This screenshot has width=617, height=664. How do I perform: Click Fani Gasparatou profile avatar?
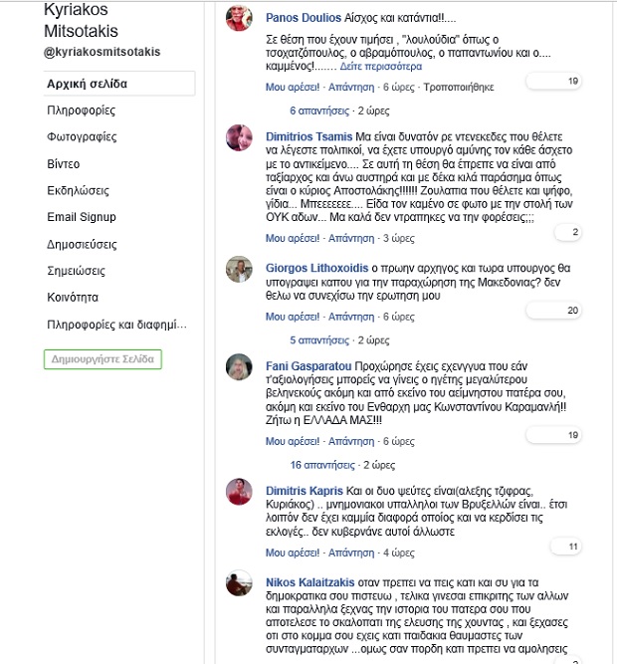tap(238, 366)
